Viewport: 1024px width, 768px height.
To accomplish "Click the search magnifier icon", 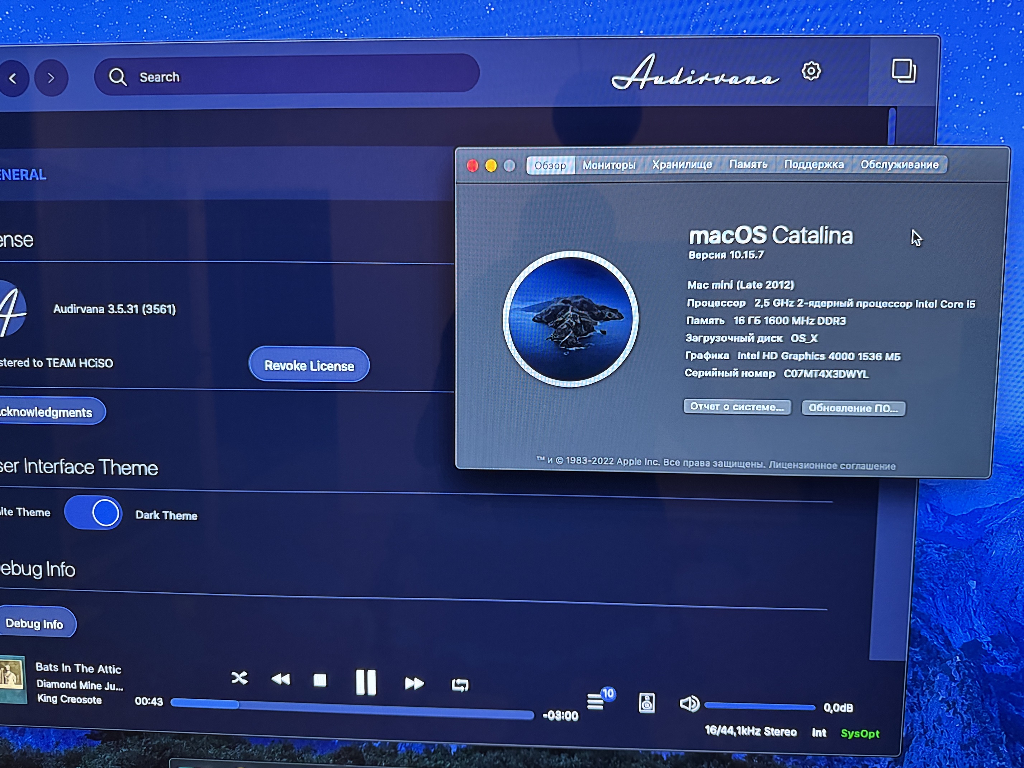I will click(x=118, y=77).
